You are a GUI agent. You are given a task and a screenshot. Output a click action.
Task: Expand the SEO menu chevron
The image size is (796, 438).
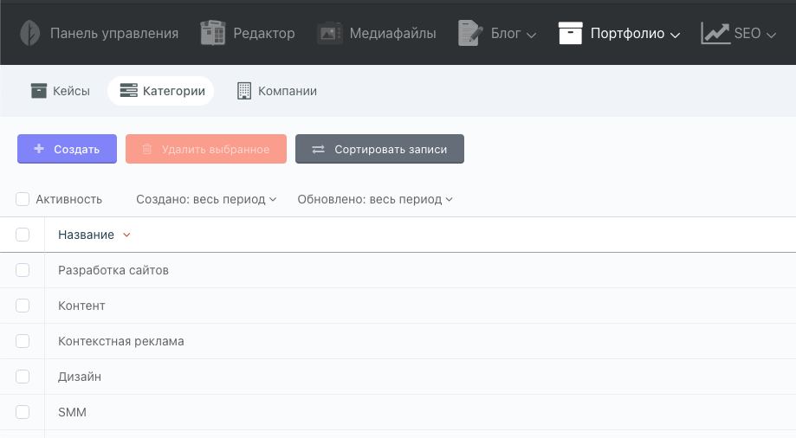(x=771, y=35)
